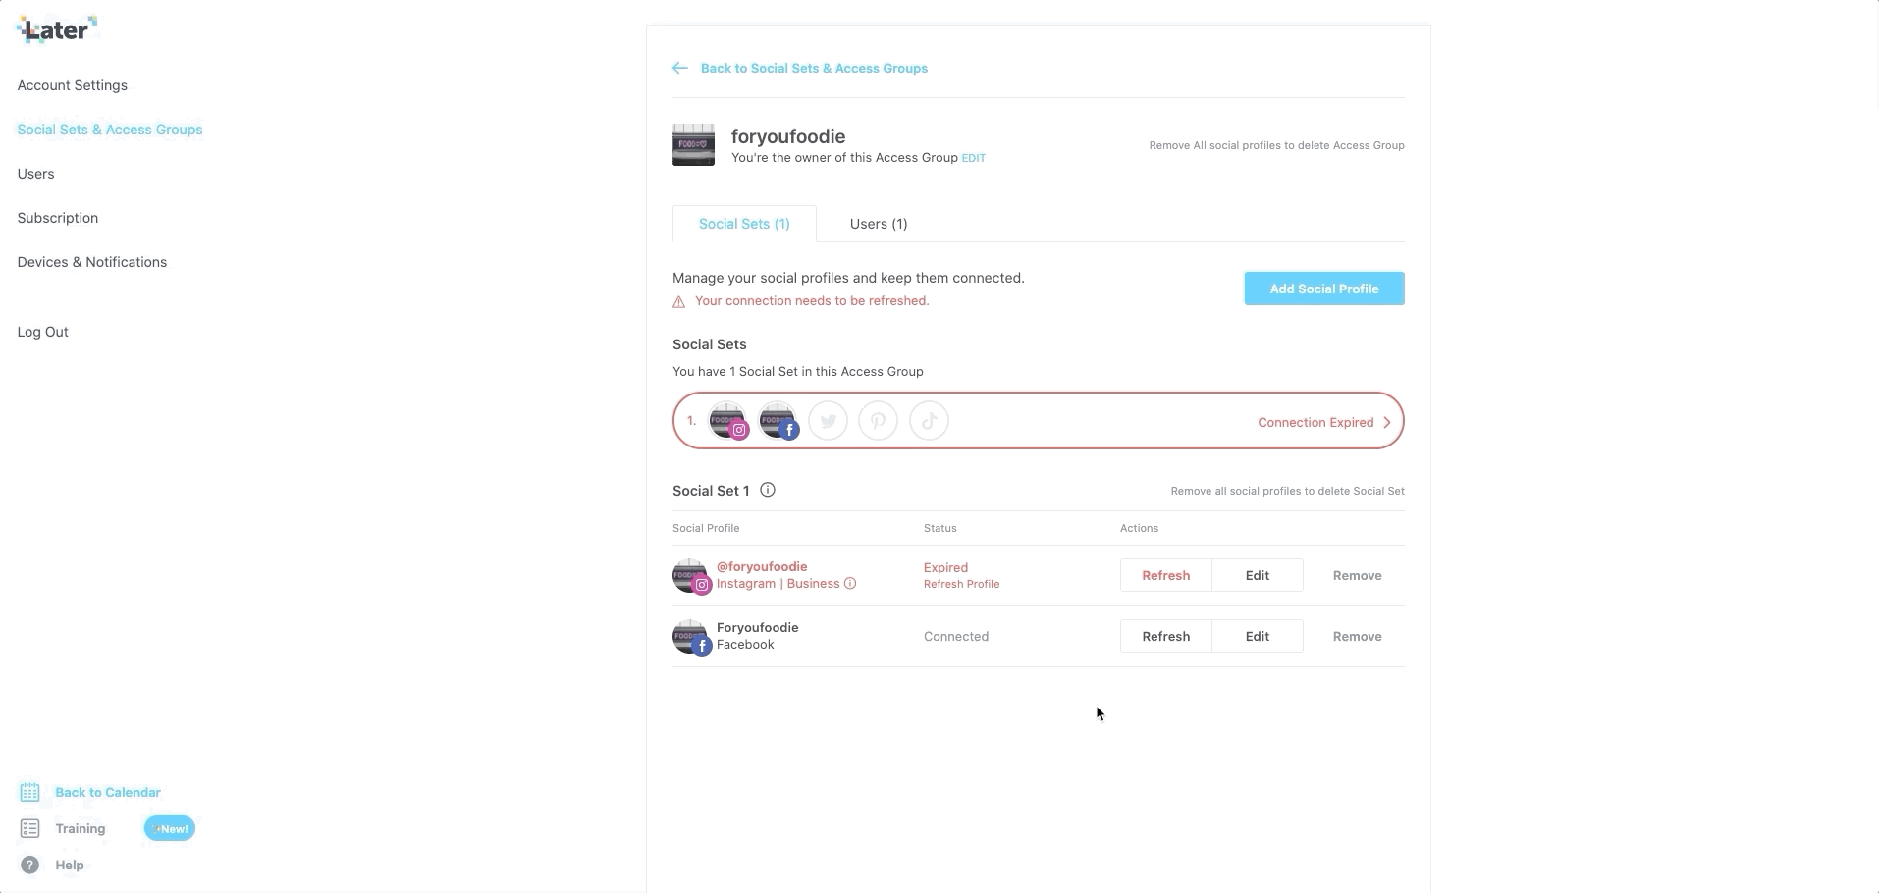Open Devices & Notifications in sidebar
The height and width of the screenshot is (893, 1879).
(x=92, y=262)
